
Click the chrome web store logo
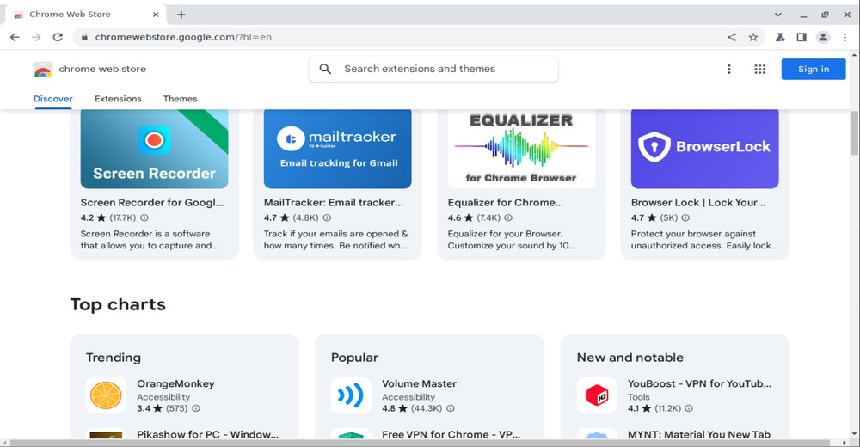pyautogui.click(x=43, y=69)
